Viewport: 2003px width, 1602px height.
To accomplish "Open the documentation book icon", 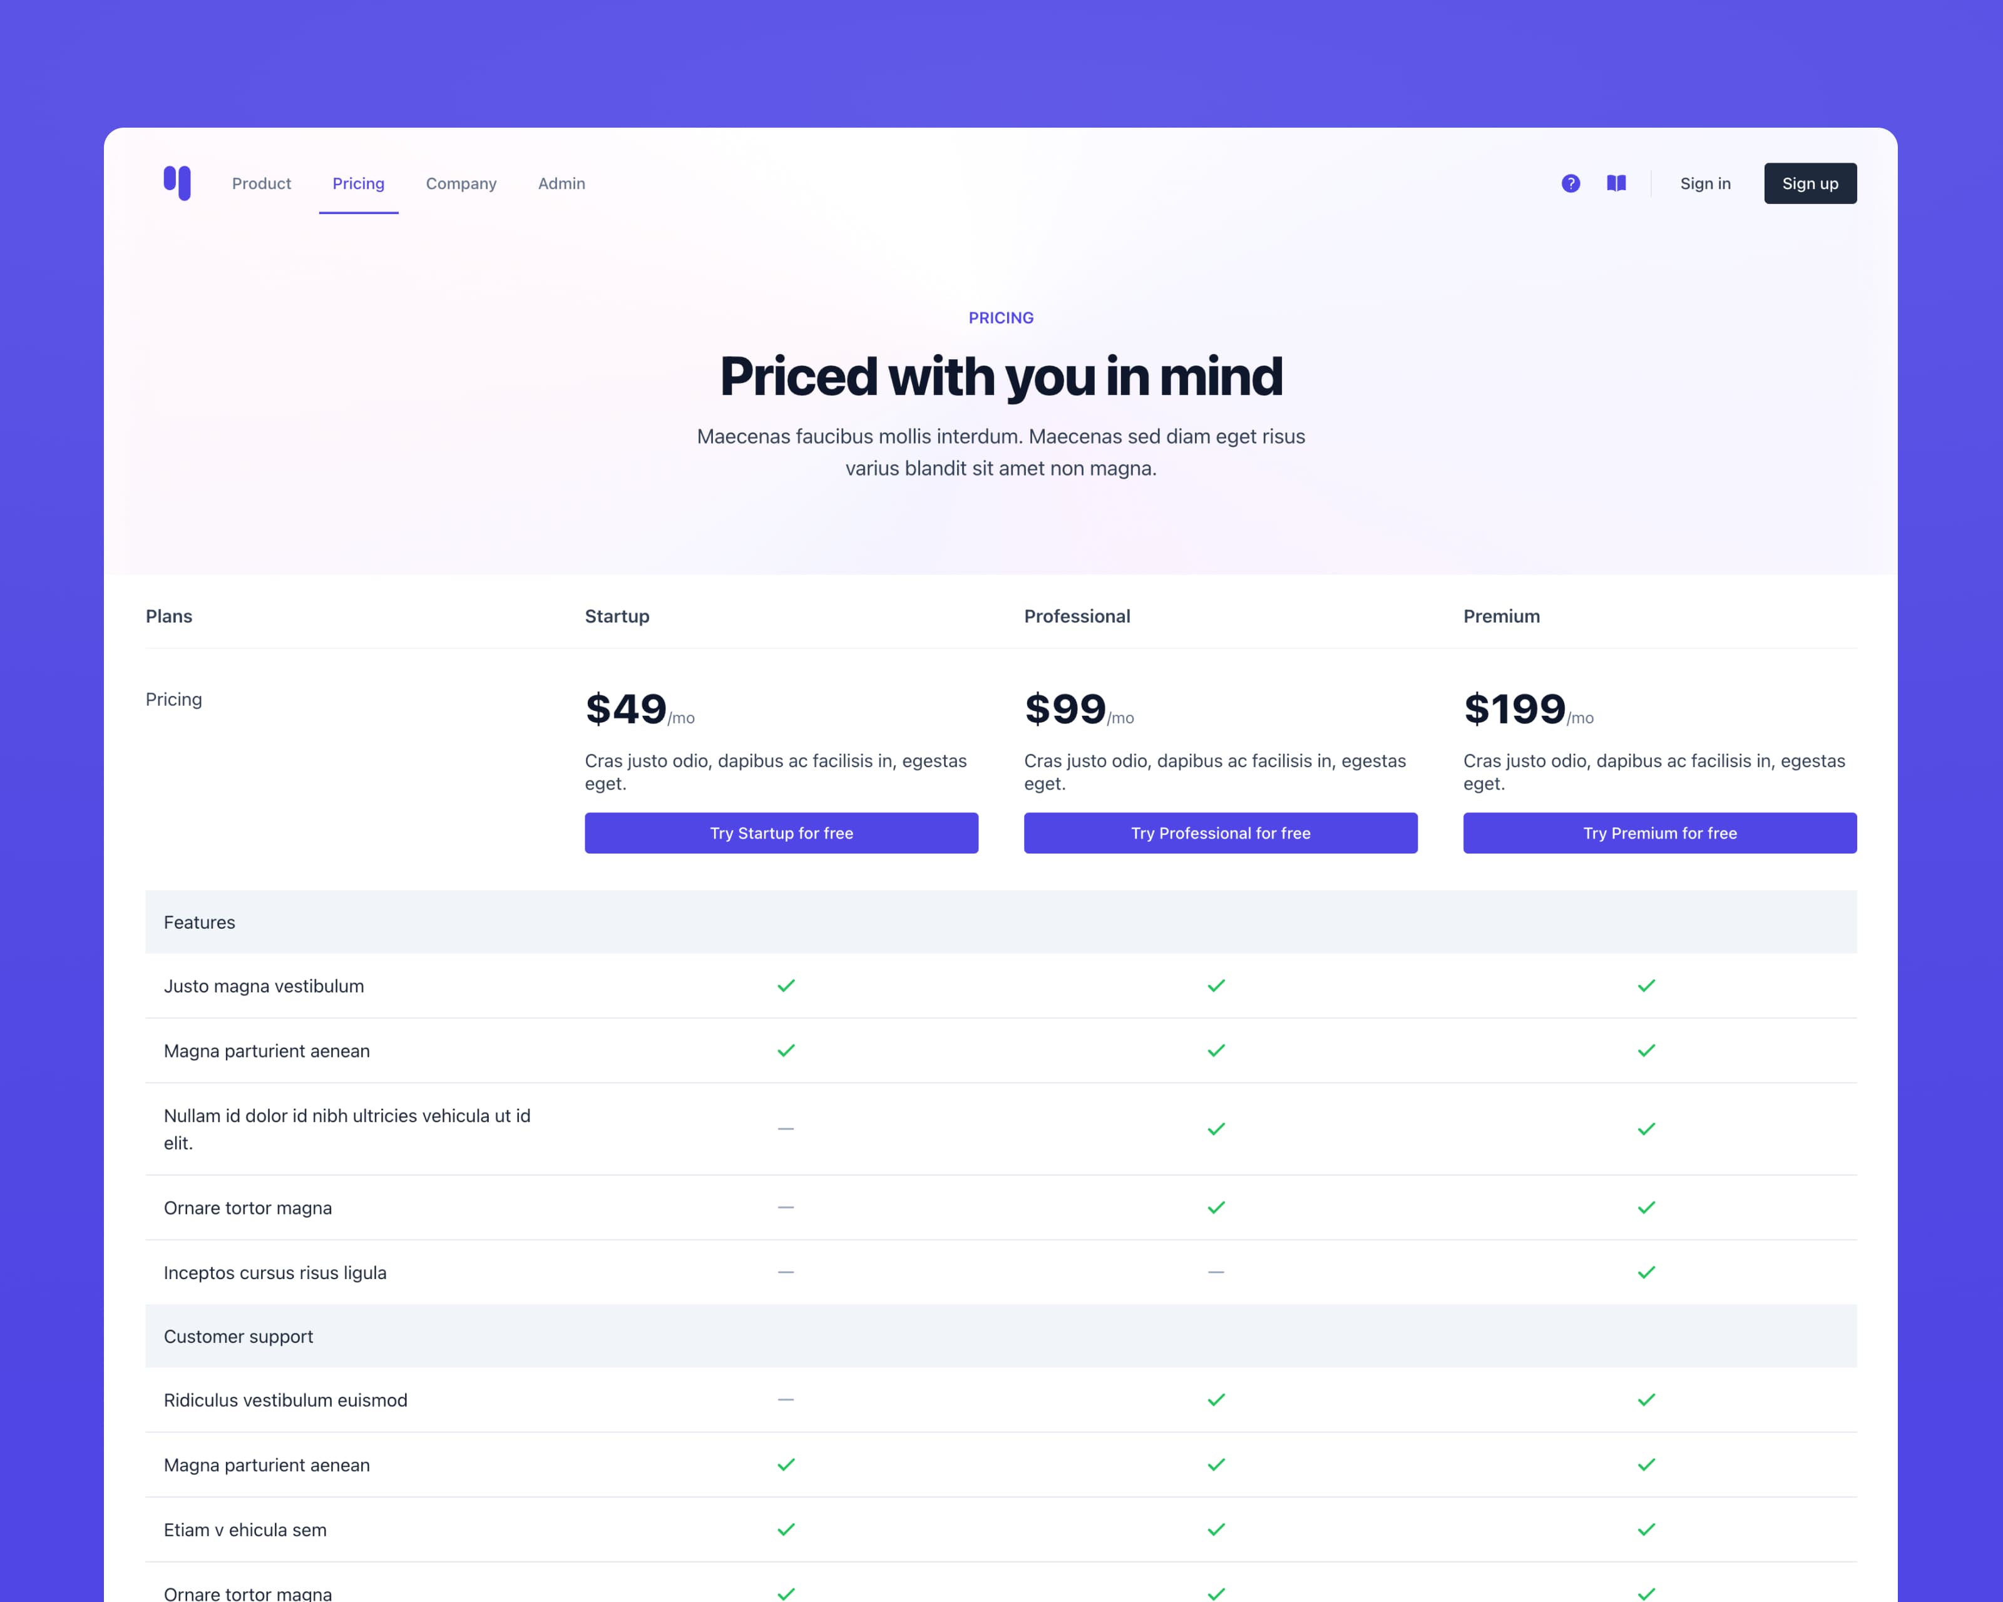I will point(1616,183).
